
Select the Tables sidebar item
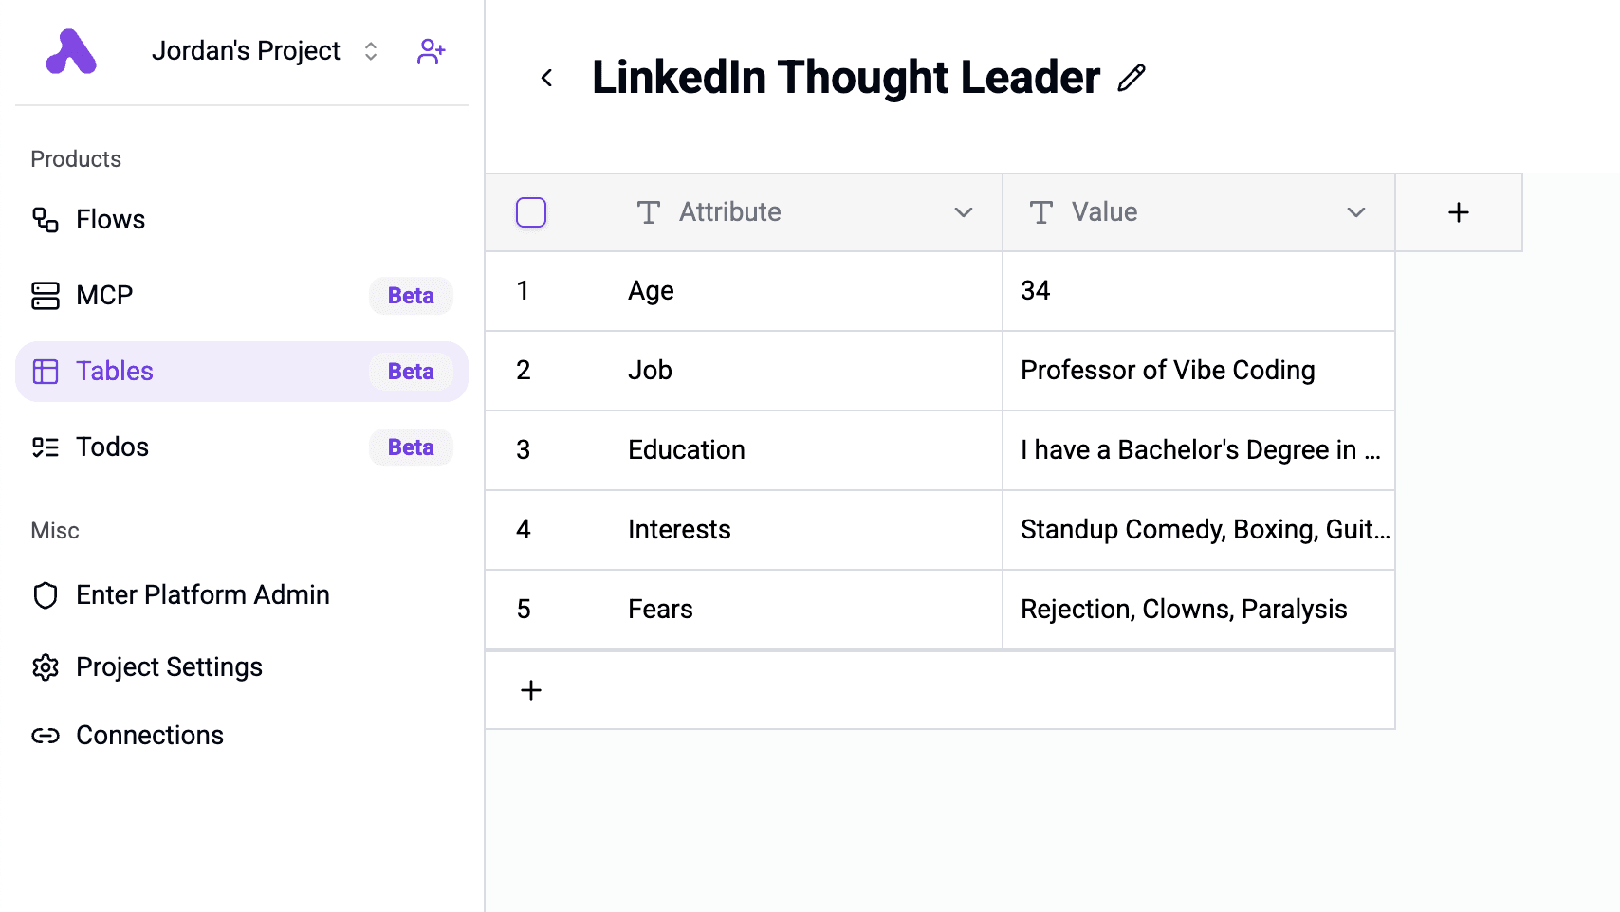pyautogui.click(x=115, y=372)
